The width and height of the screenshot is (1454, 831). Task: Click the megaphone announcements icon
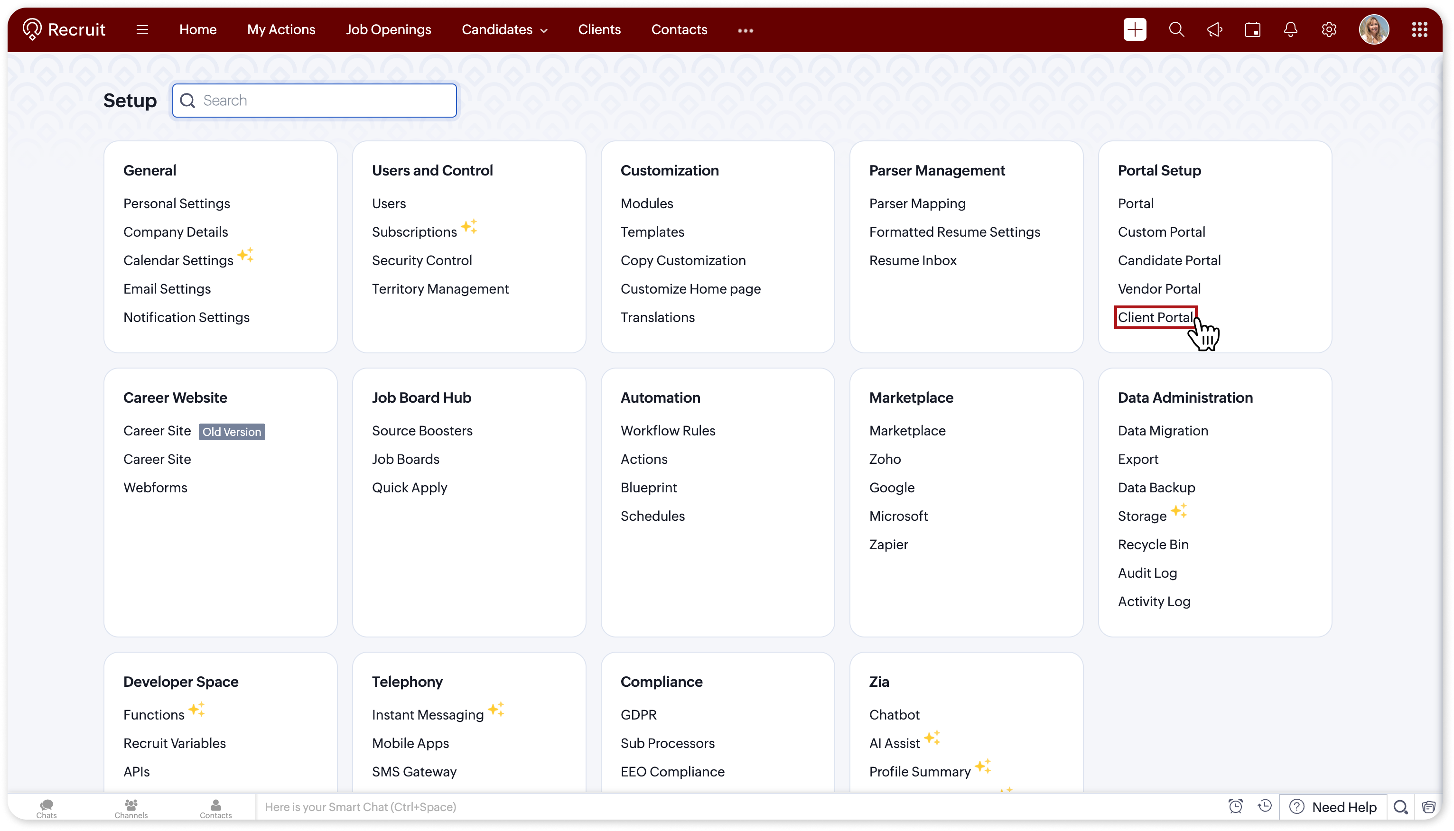1214,30
